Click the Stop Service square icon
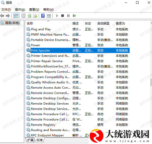The height and width of the screenshot is (144, 152). point(63,16)
